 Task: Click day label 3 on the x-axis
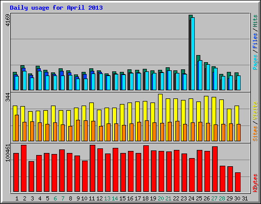click(x=32, y=198)
